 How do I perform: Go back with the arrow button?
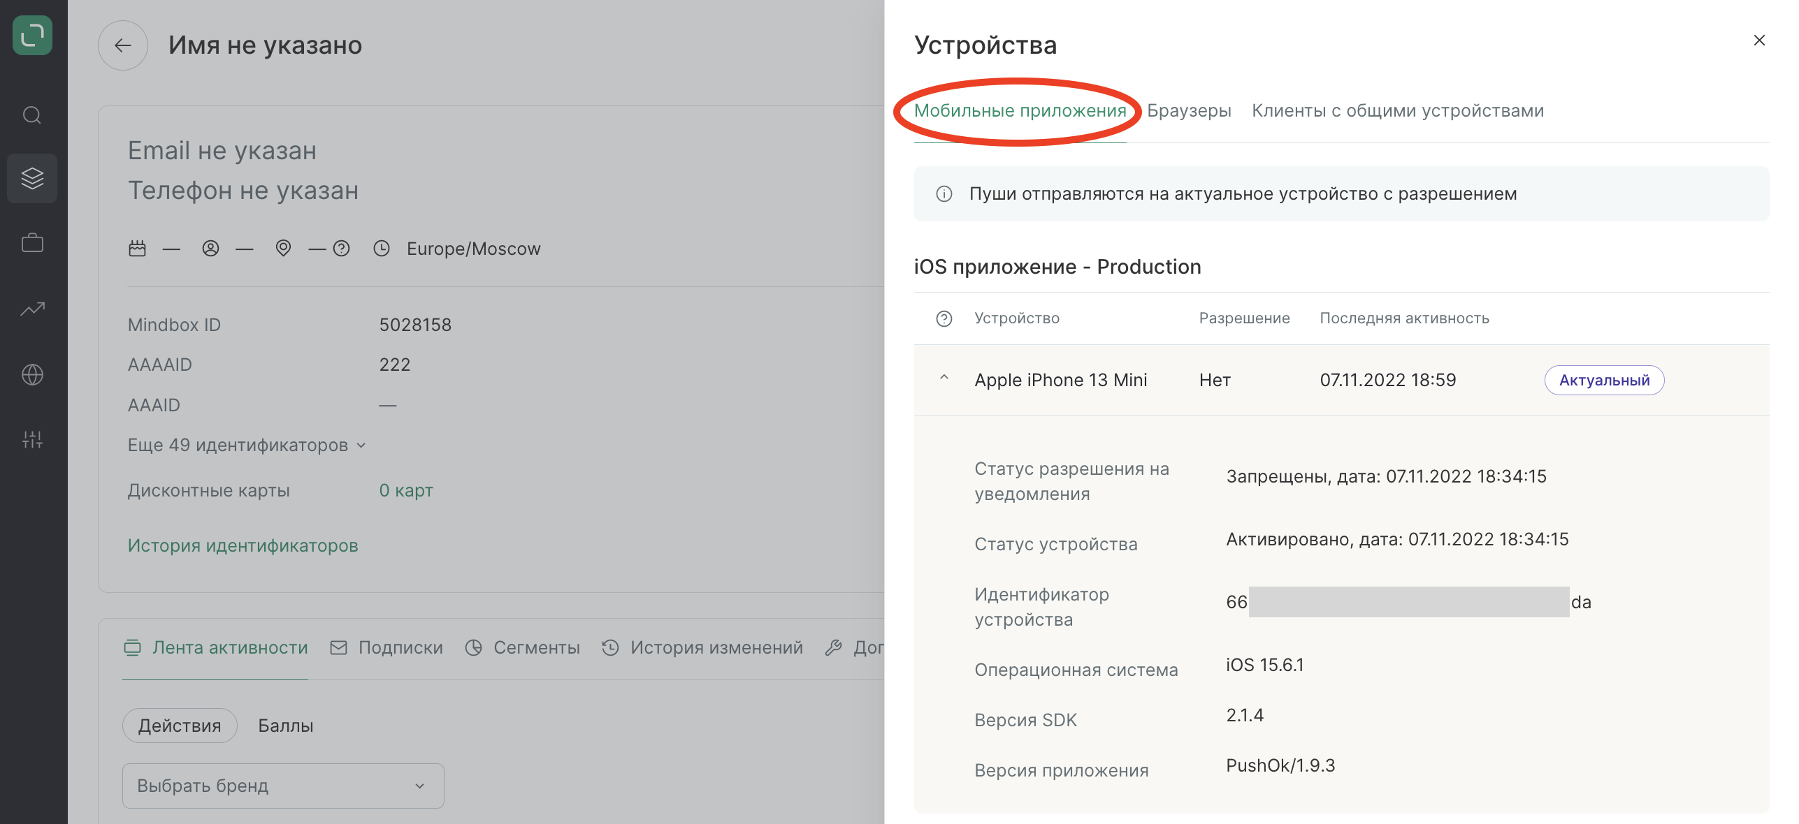(123, 45)
